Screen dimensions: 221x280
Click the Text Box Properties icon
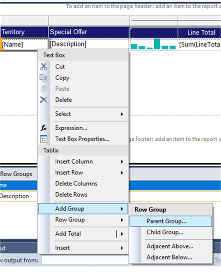(x=44, y=139)
